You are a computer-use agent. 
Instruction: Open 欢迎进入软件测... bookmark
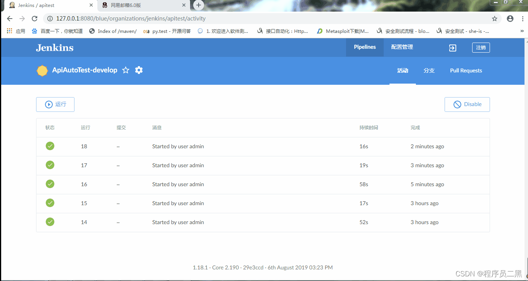coord(223,31)
